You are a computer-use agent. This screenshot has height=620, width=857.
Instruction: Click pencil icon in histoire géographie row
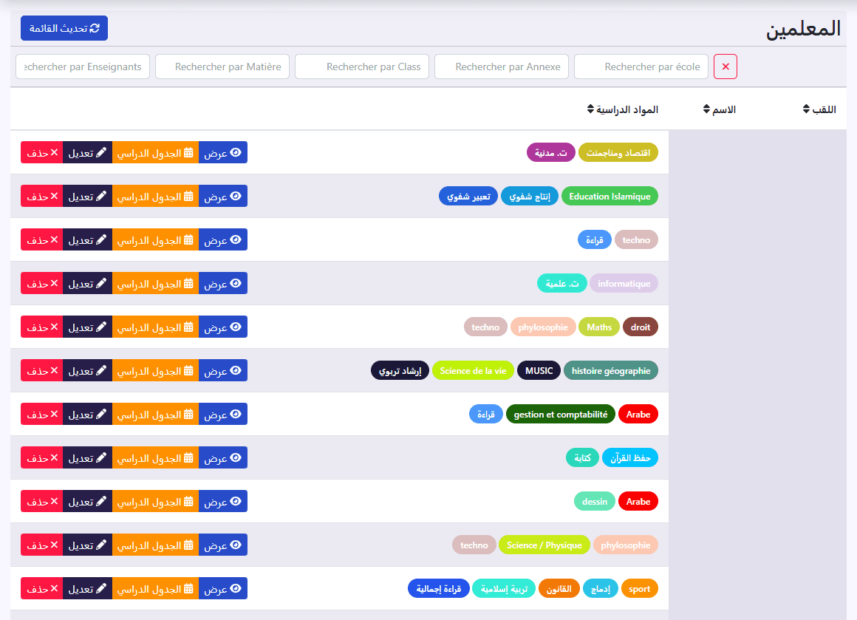pyautogui.click(x=101, y=370)
